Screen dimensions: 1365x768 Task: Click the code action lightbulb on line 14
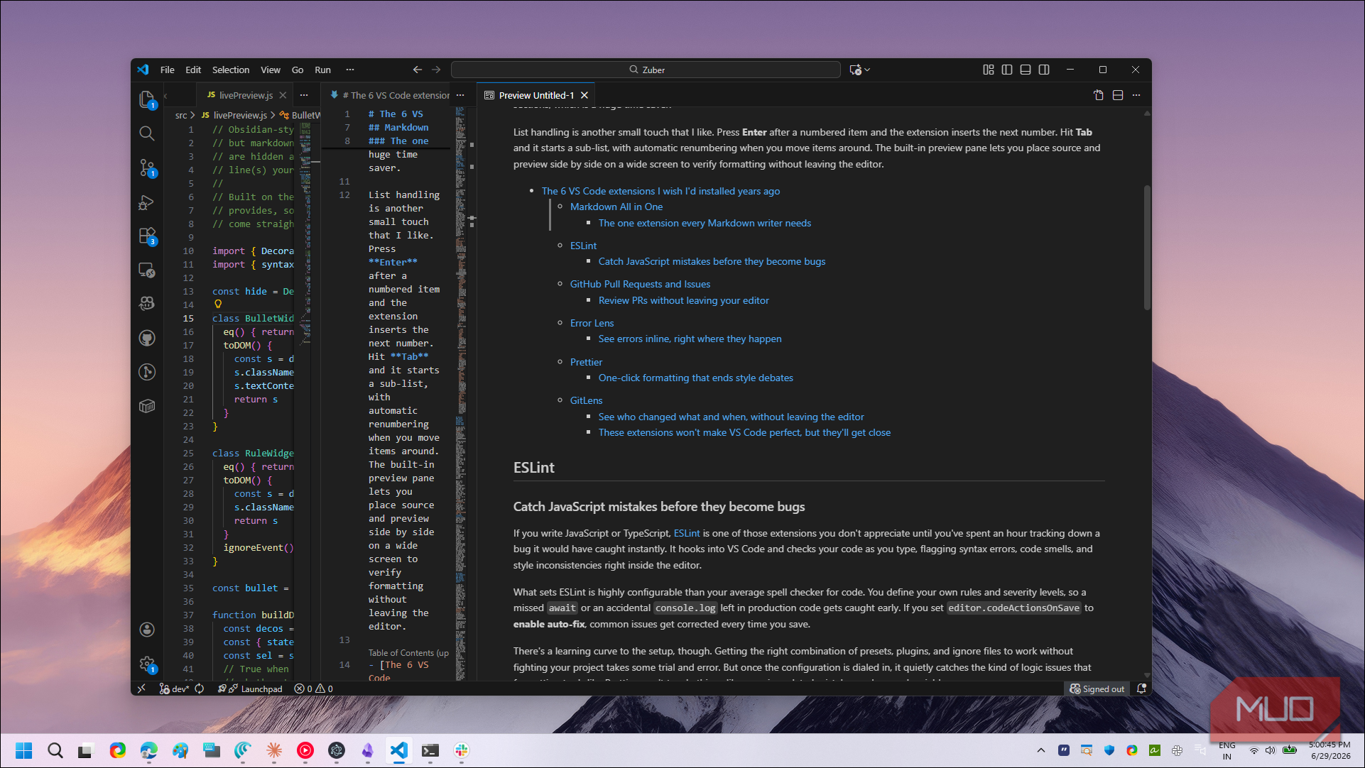tap(218, 305)
